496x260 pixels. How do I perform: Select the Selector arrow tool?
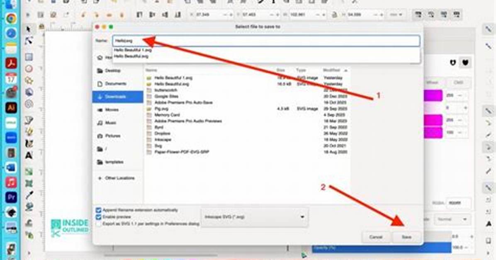[29, 29]
